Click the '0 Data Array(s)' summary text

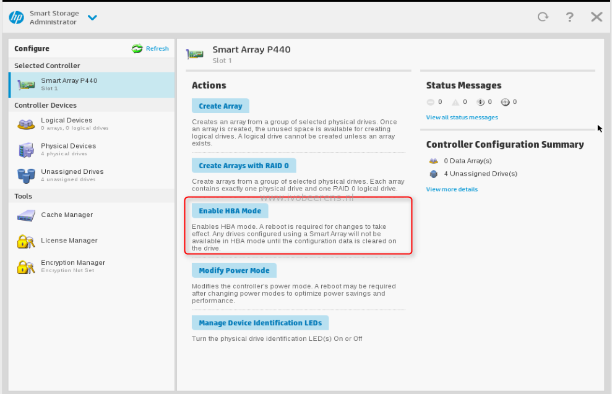click(468, 161)
